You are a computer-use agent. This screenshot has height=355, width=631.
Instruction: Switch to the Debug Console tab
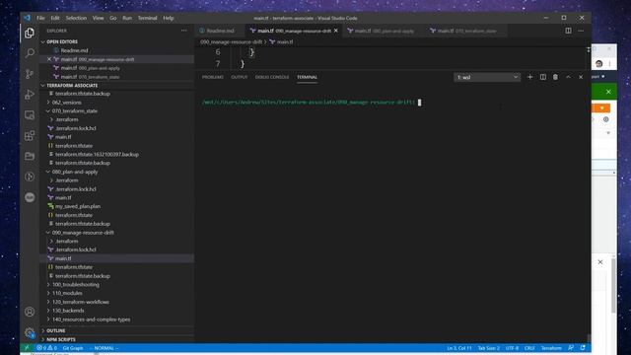point(272,77)
